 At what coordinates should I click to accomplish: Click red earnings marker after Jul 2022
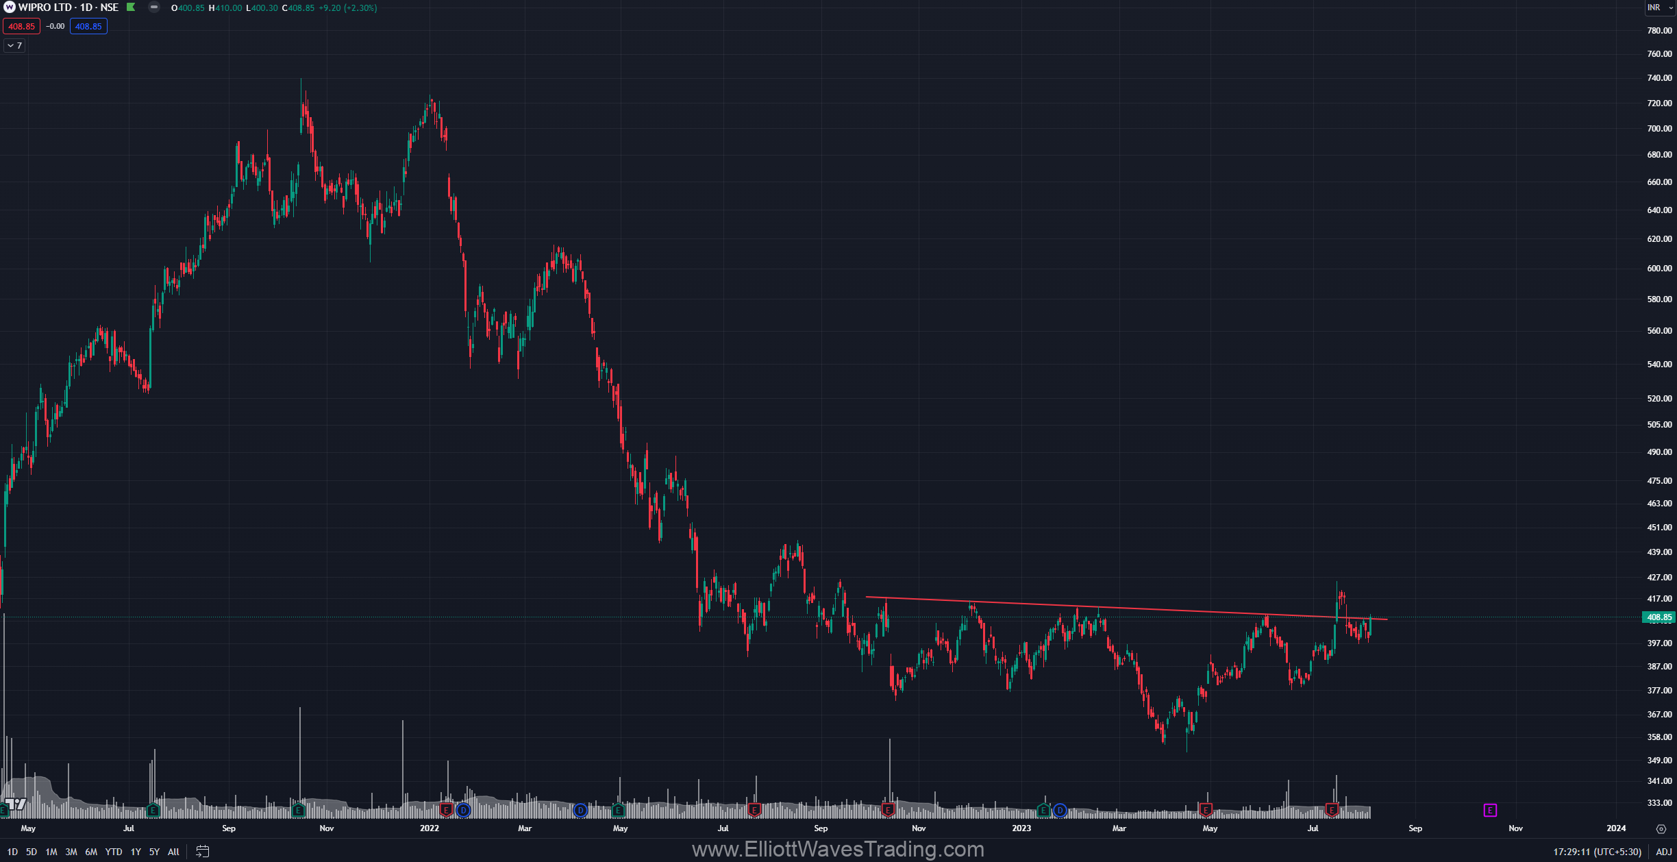pyautogui.click(x=754, y=811)
